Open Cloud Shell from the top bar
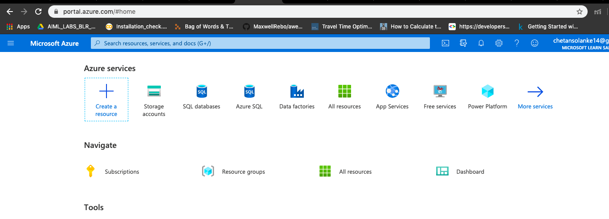 [445, 43]
